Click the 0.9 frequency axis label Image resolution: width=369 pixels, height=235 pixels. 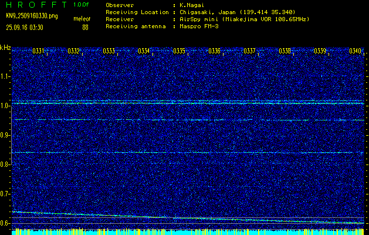(5, 135)
